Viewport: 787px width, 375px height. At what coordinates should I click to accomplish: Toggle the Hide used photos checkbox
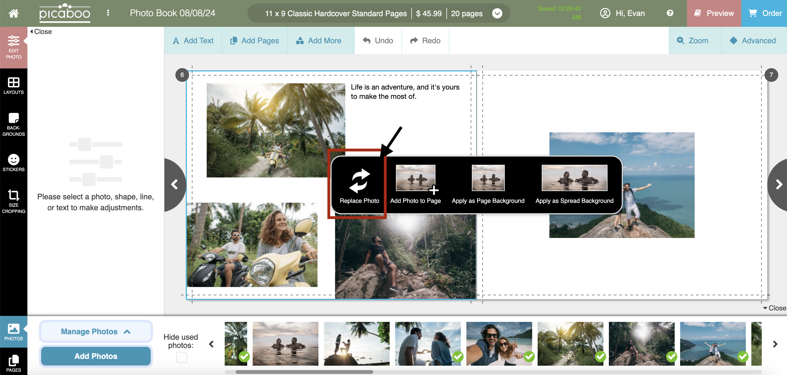click(x=181, y=357)
